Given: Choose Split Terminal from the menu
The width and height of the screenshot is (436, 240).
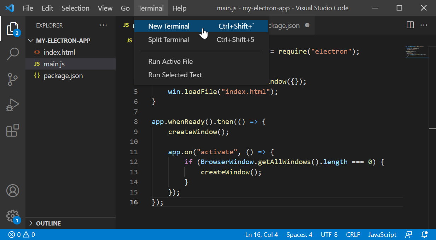Looking at the screenshot, I should click(x=201, y=40).
